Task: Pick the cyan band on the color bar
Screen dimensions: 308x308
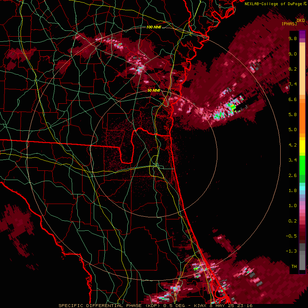Action: [302, 188]
